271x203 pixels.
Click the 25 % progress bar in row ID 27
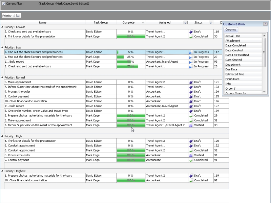pos(131,57)
